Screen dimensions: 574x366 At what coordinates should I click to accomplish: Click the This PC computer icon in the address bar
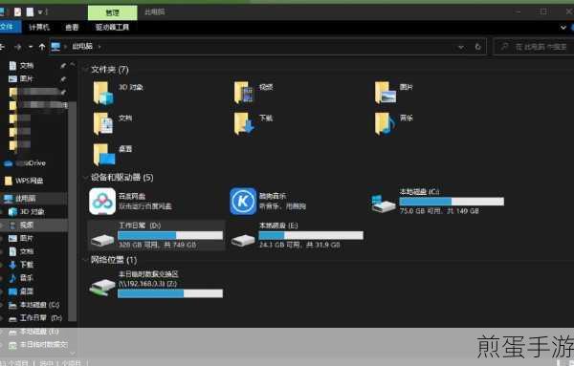pos(55,47)
